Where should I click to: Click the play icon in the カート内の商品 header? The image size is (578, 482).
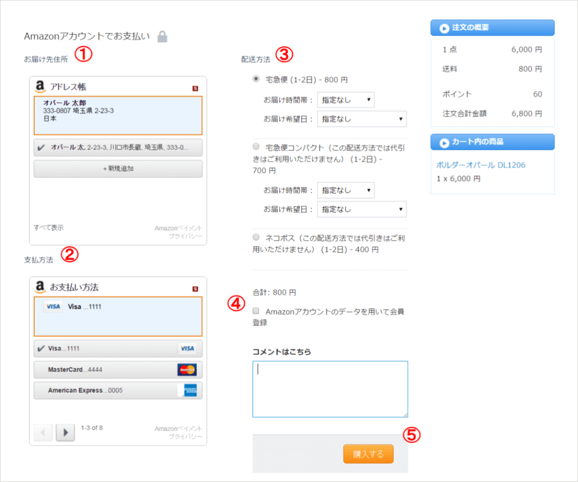tap(444, 142)
